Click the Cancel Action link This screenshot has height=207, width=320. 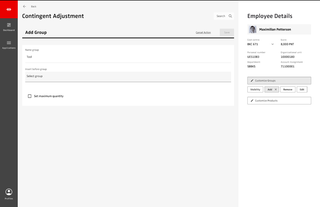203,33
